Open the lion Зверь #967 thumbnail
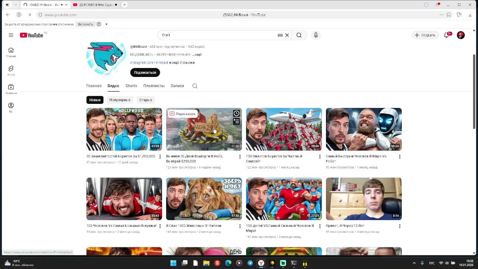Viewport: 478px width, 269px height. point(204,199)
